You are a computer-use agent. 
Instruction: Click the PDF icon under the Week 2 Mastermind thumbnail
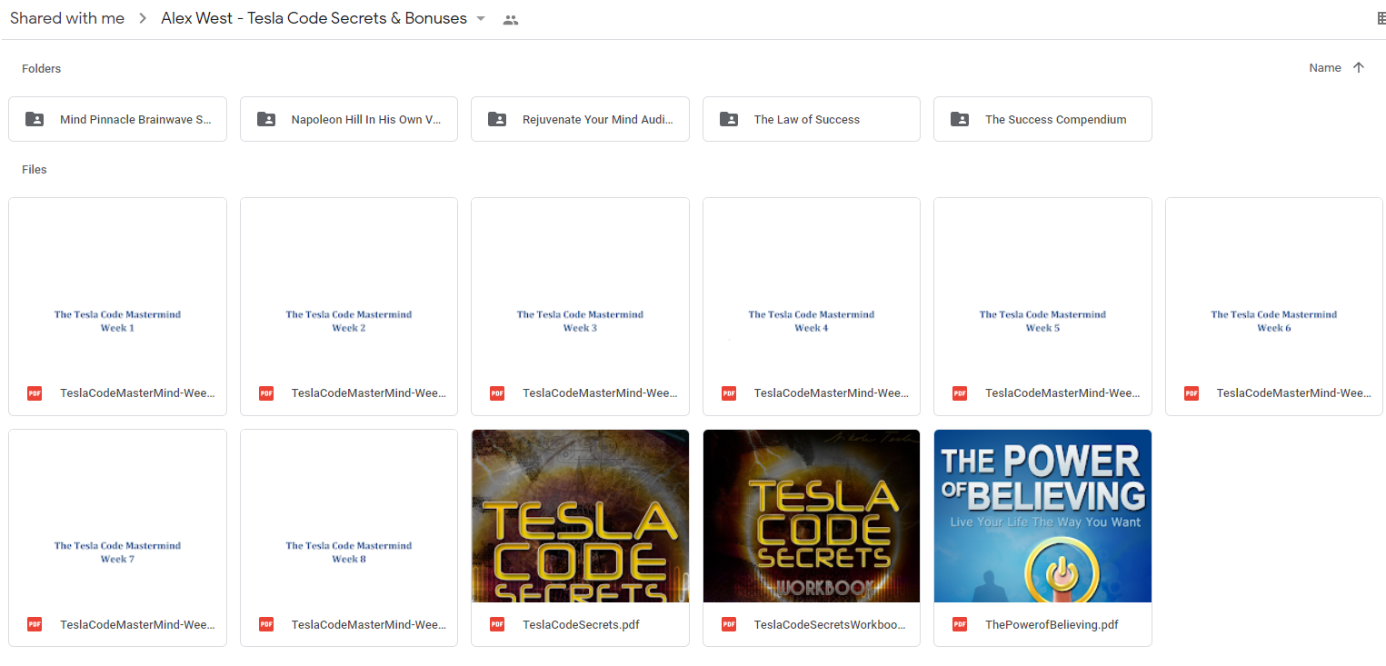click(x=266, y=393)
